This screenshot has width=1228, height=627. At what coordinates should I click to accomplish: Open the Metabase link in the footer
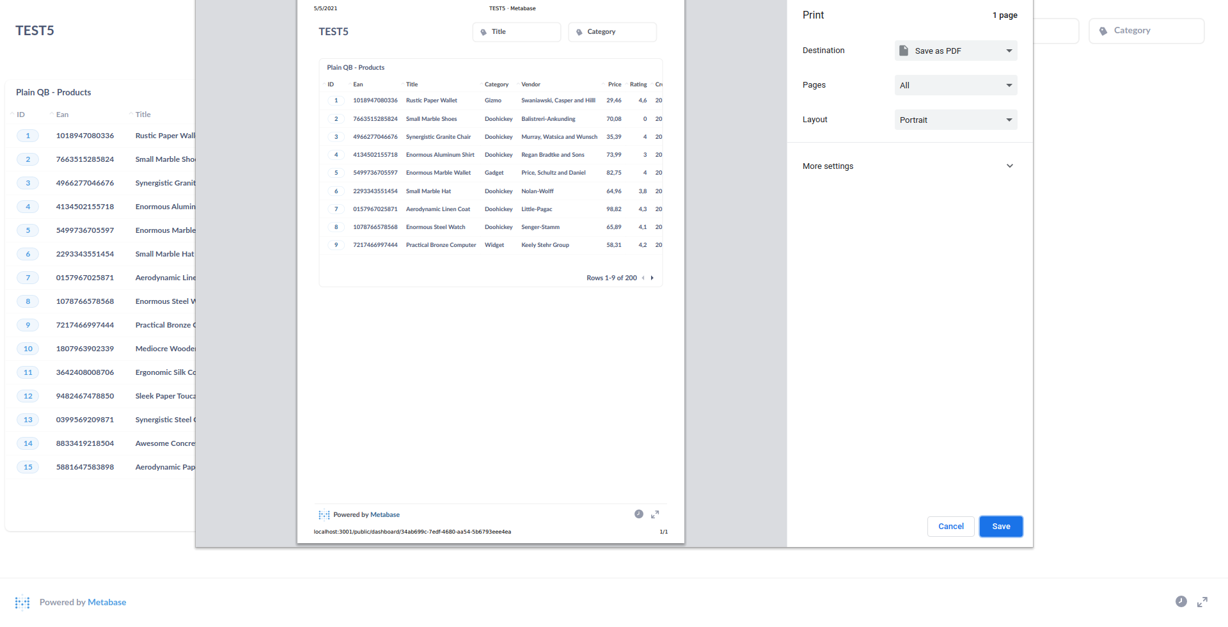point(106,602)
